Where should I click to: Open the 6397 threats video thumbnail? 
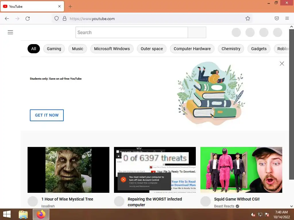(x=155, y=170)
